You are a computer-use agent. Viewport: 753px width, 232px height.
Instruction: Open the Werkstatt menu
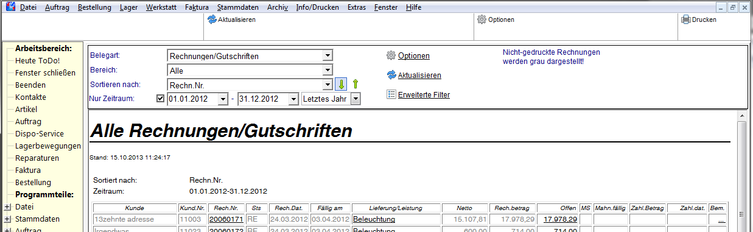[x=161, y=7]
